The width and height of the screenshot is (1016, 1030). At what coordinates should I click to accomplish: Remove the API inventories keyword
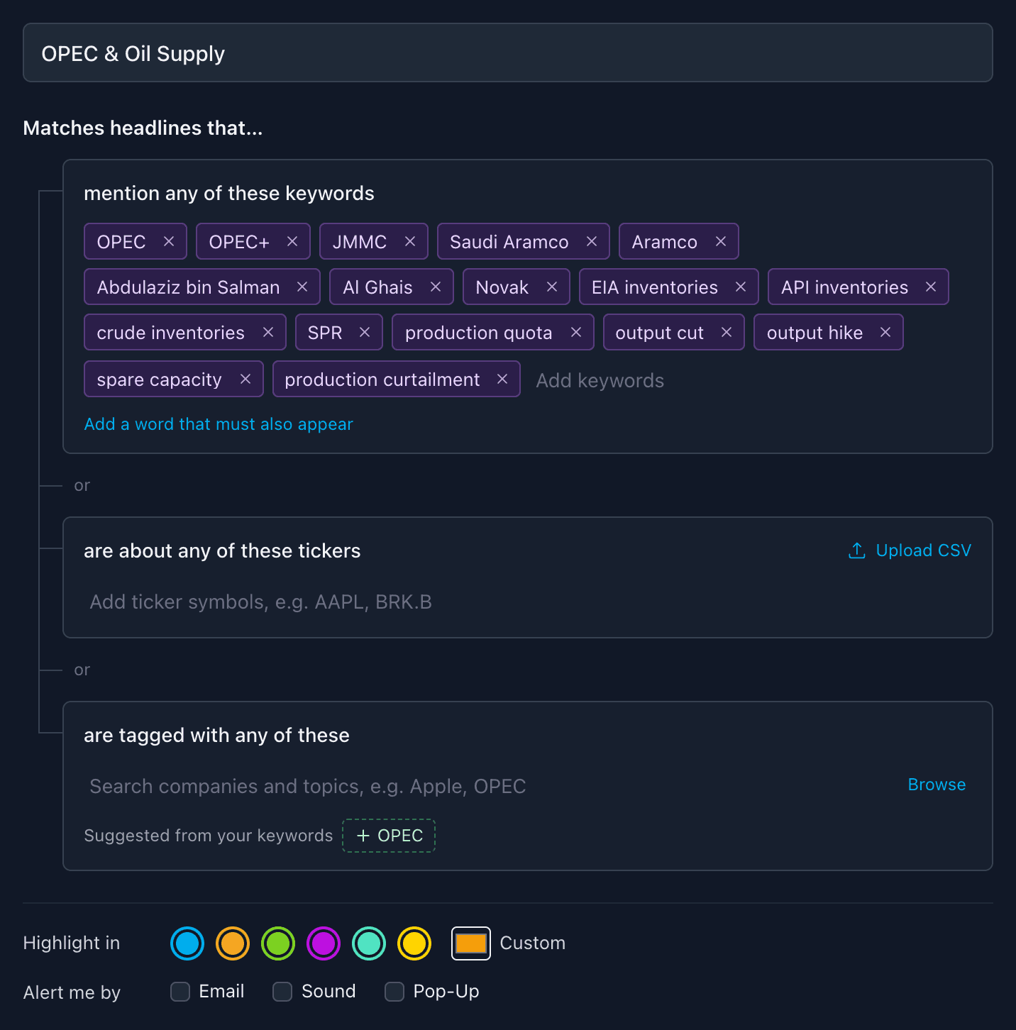click(931, 287)
